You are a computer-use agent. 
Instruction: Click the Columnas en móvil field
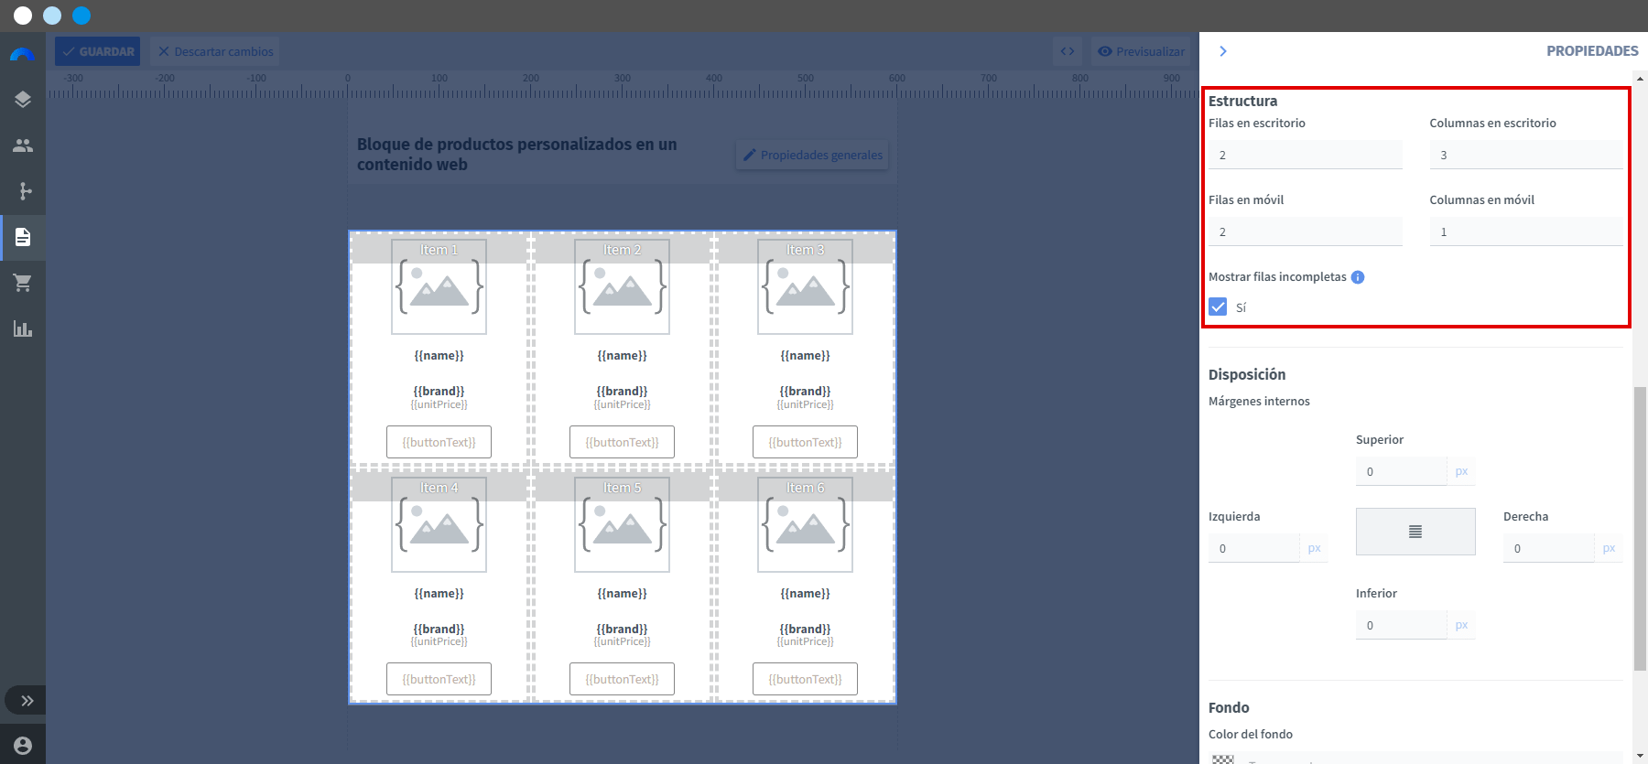(1526, 231)
